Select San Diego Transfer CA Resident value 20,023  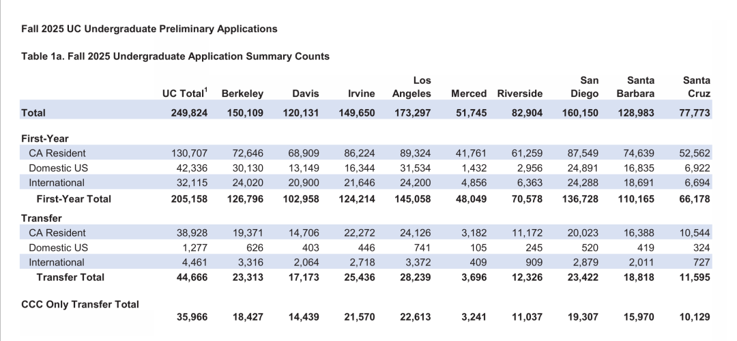(x=583, y=233)
